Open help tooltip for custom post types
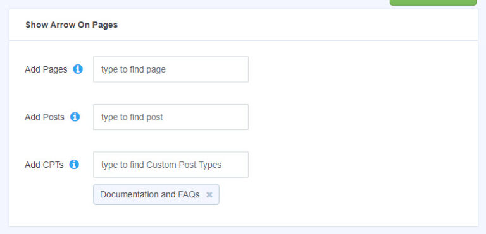 click(74, 164)
